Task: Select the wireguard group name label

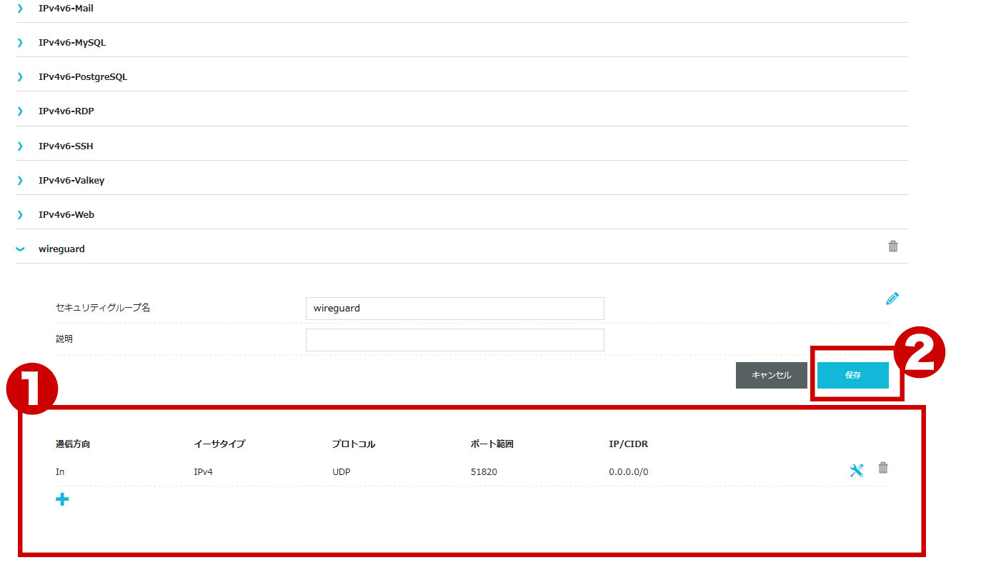Action: pyautogui.click(x=61, y=249)
